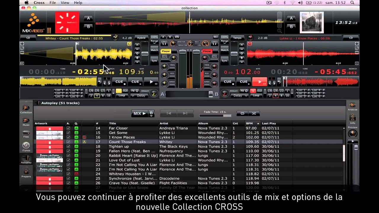Click the autoplay previous track button

tap(168, 113)
